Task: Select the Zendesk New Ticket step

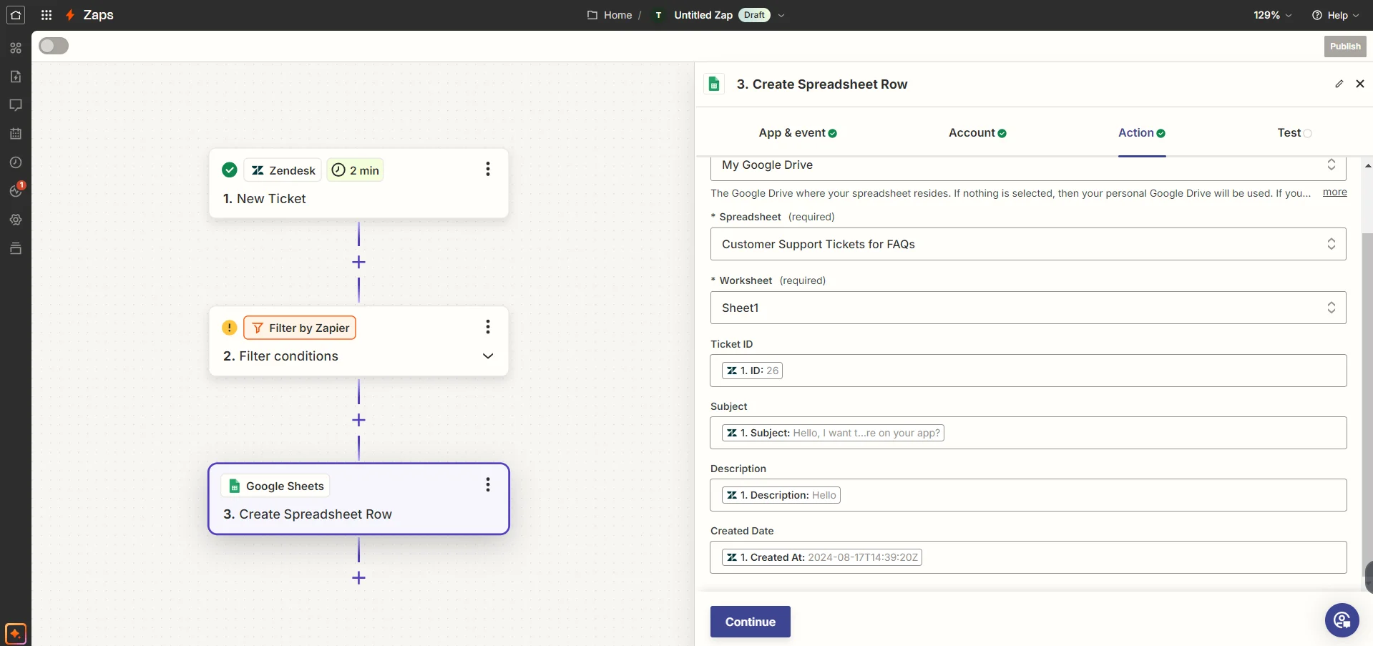Action: click(x=358, y=183)
